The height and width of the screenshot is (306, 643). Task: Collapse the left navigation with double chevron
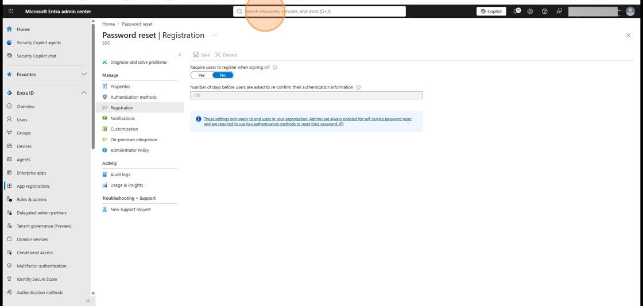(87, 301)
